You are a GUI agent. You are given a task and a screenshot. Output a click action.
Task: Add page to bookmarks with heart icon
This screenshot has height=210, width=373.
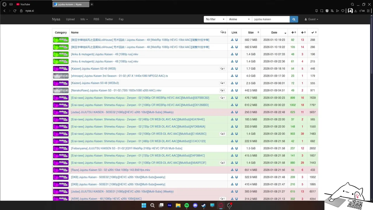pos(343,11)
